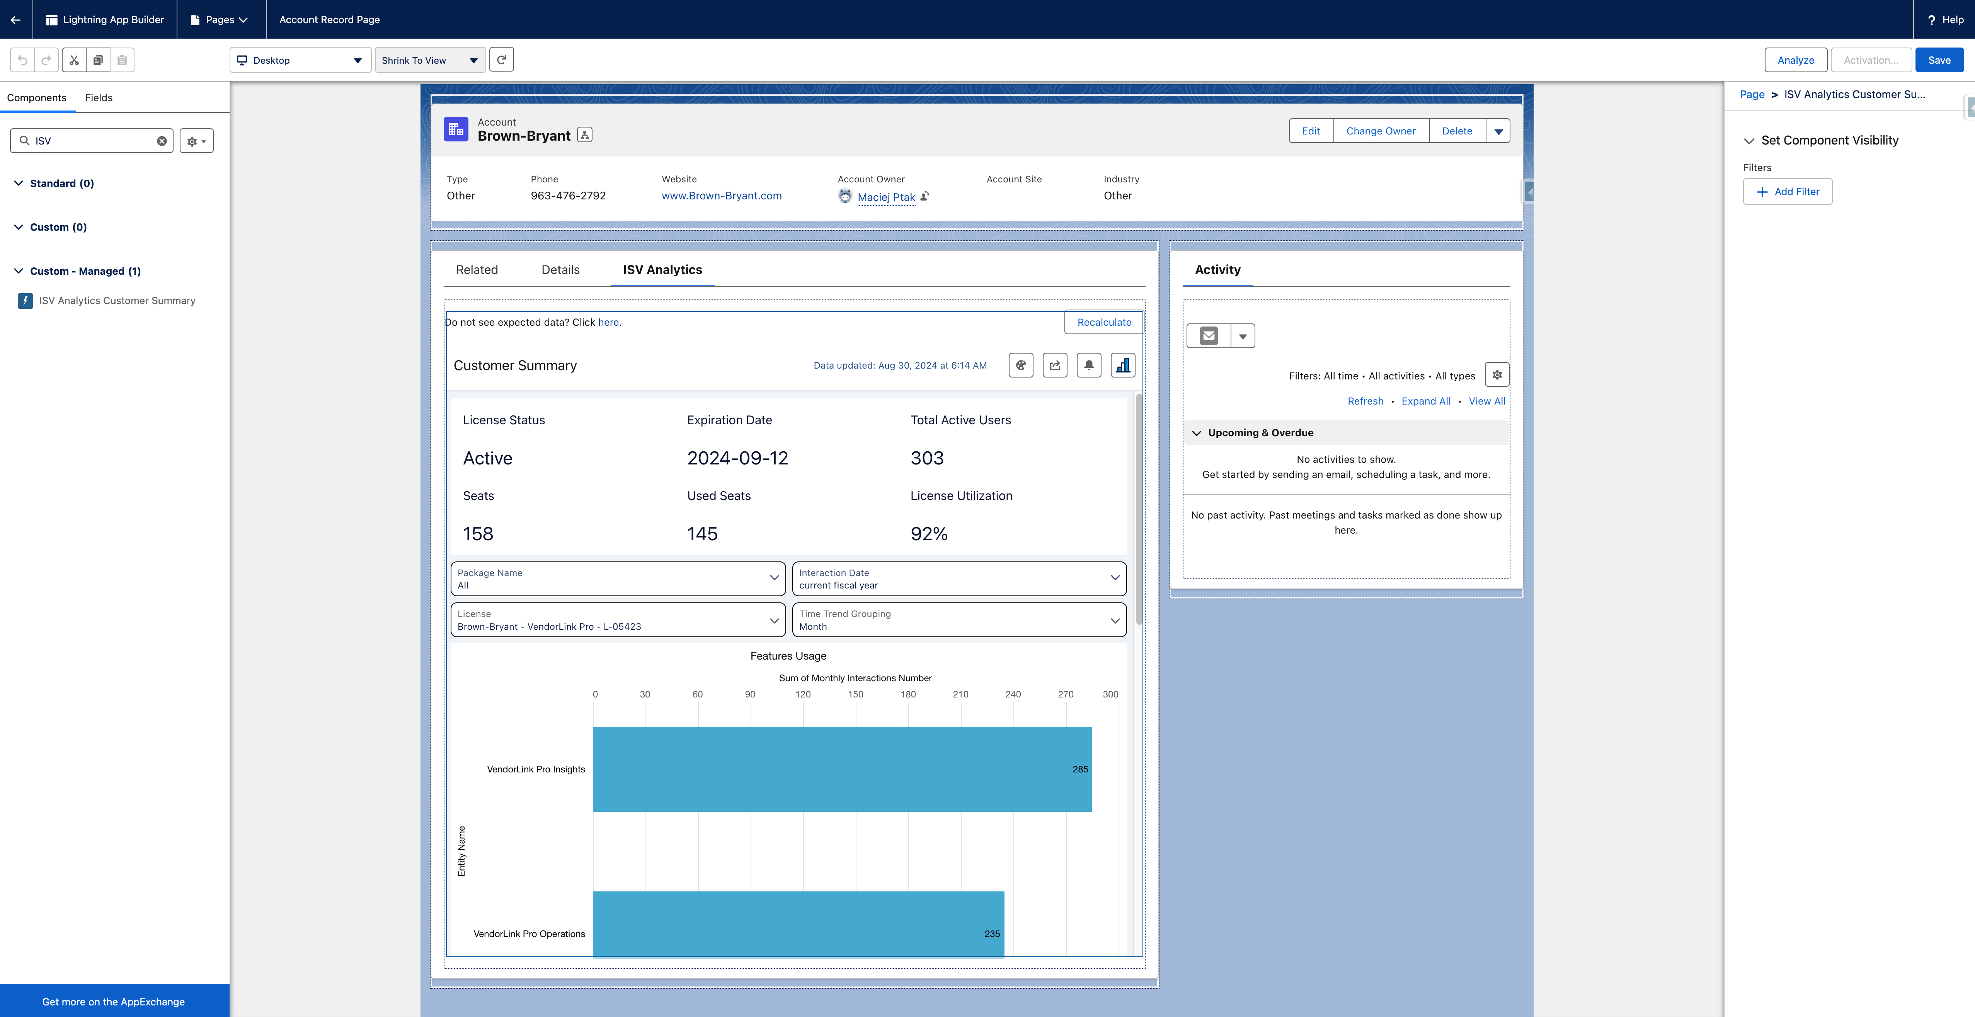Collapse Set Component Visibility section
1975x1017 pixels.
(x=1749, y=140)
